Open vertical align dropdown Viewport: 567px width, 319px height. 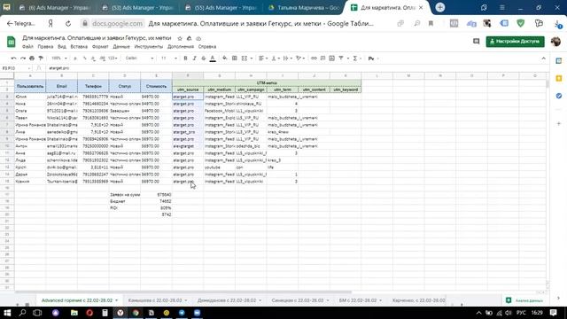pyautogui.click(x=275, y=58)
